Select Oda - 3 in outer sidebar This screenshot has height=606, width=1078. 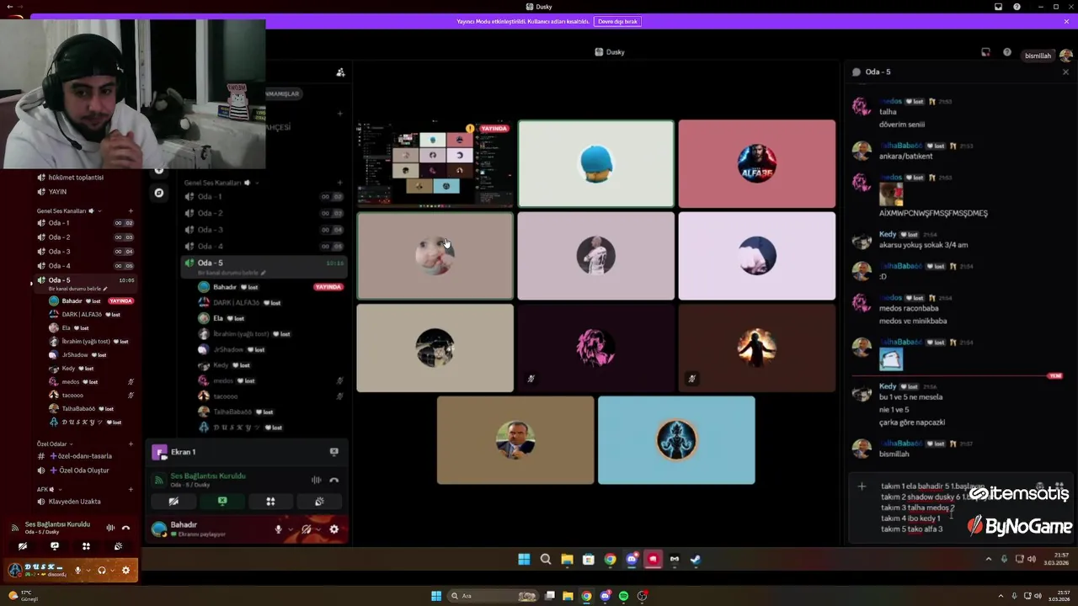pyautogui.click(x=84, y=252)
